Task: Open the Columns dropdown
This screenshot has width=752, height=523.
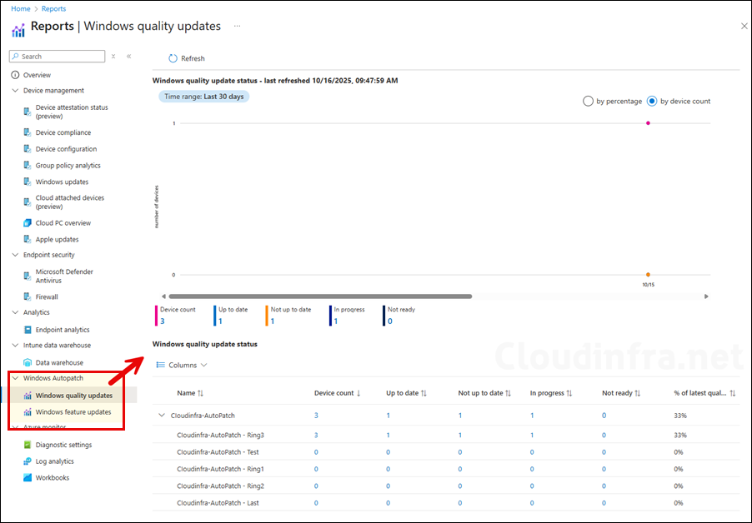Action: click(182, 365)
